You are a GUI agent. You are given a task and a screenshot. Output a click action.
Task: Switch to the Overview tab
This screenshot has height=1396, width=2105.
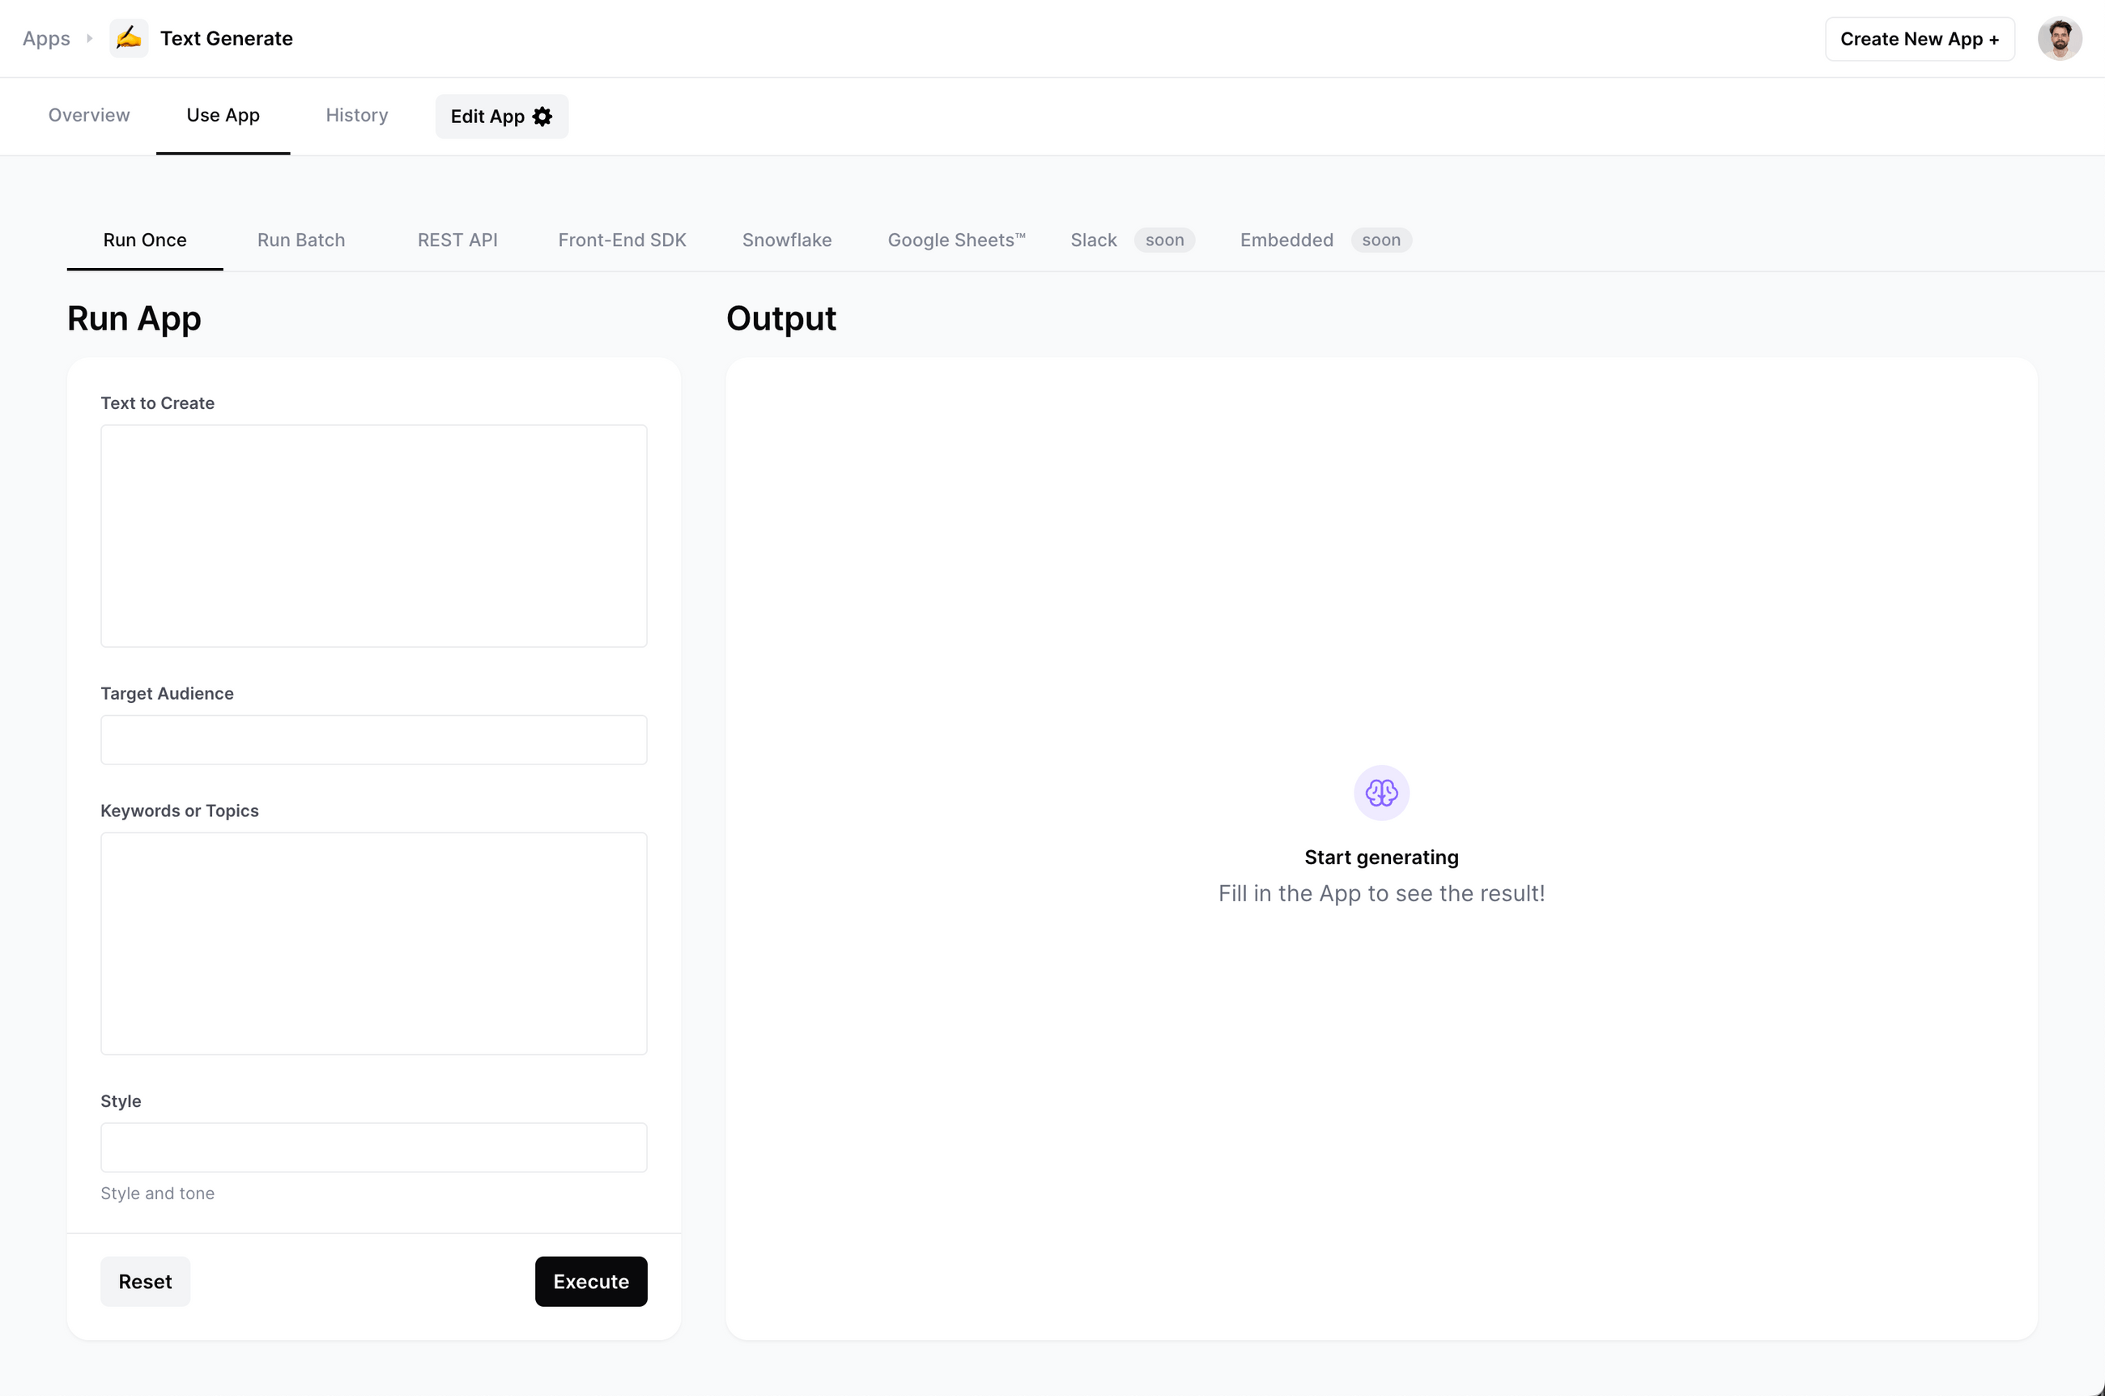tap(88, 116)
